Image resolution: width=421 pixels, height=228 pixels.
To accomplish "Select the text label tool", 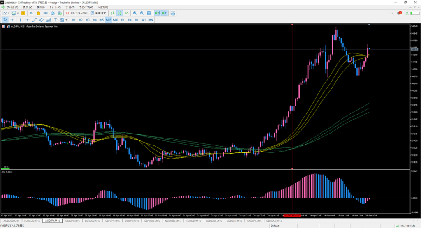I will coord(56,20).
